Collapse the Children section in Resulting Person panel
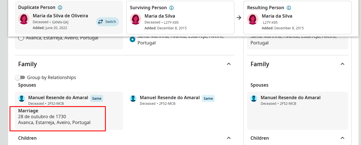This screenshot has width=361, height=145. click(x=342, y=138)
